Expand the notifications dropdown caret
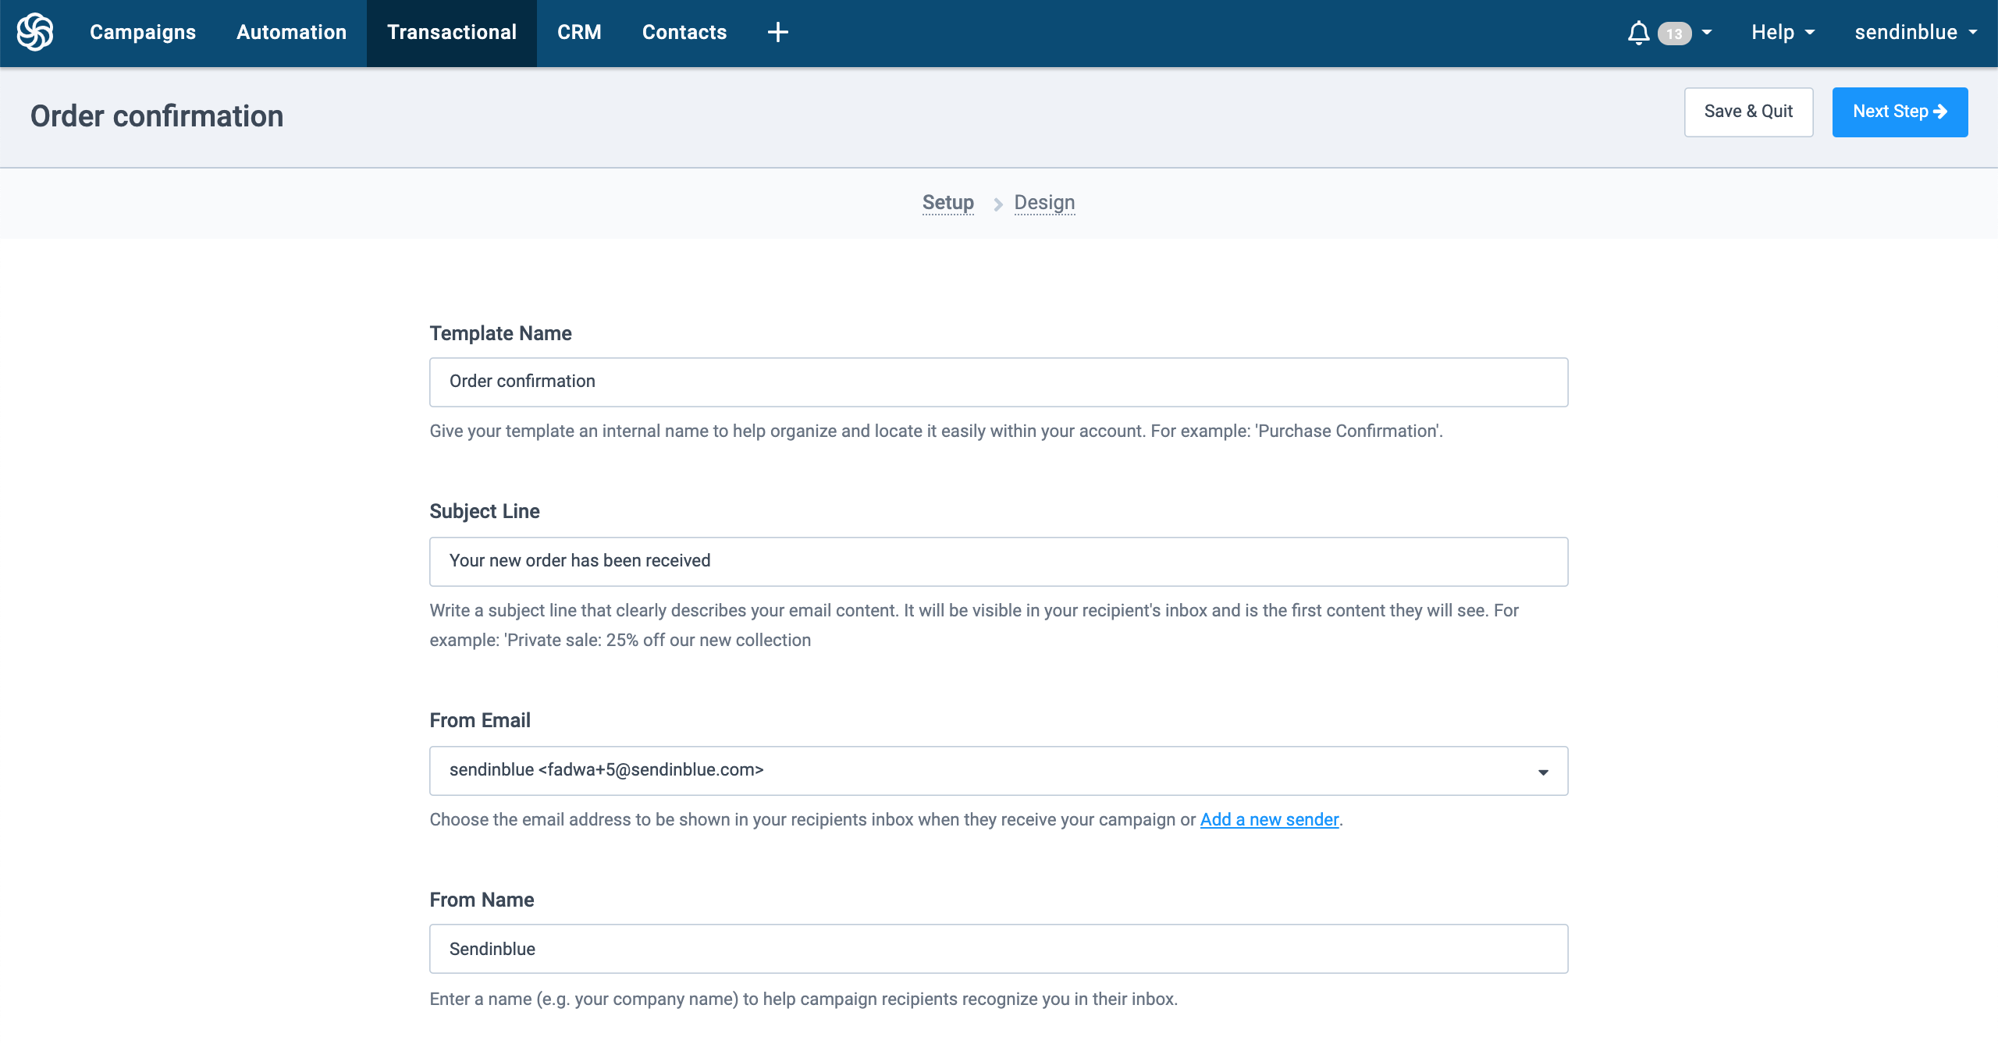The height and width of the screenshot is (1044, 1998). (1707, 33)
